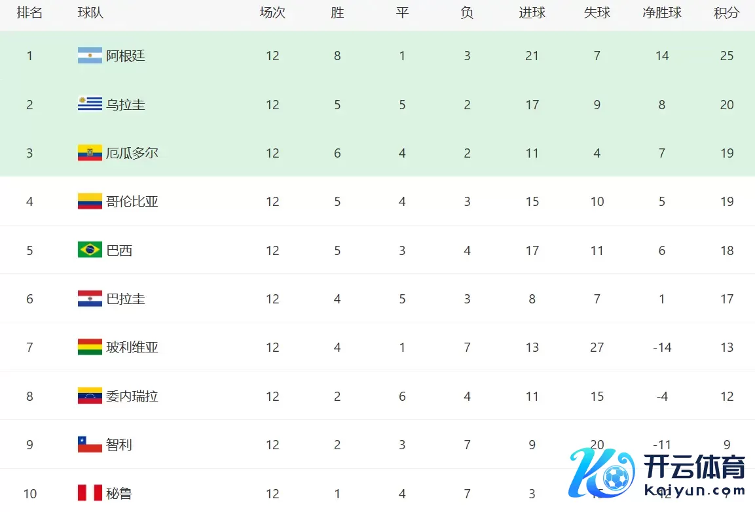
Task: Click the Chile flag icon
Action: click(x=90, y=445)
